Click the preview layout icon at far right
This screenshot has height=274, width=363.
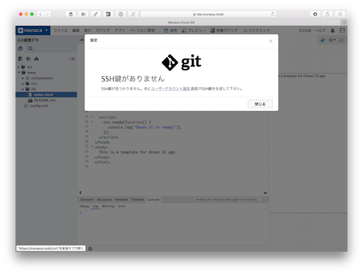[x=341, y=40]
